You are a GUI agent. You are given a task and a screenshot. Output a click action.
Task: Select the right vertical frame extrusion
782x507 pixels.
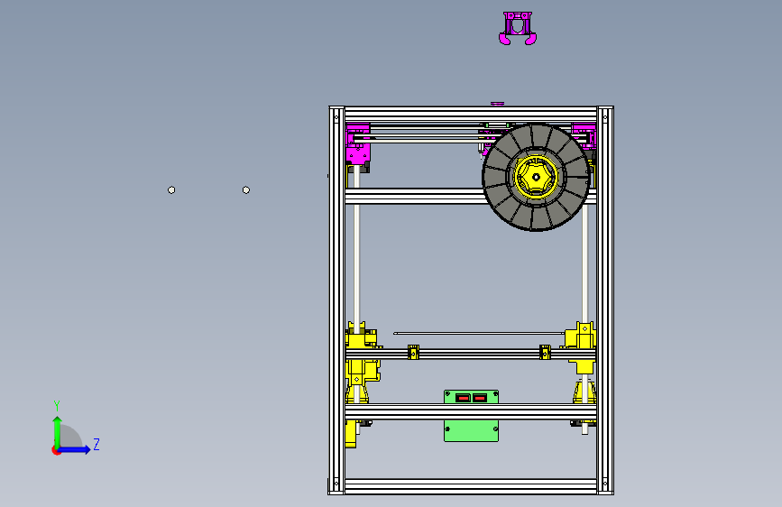tap(605, 300)
